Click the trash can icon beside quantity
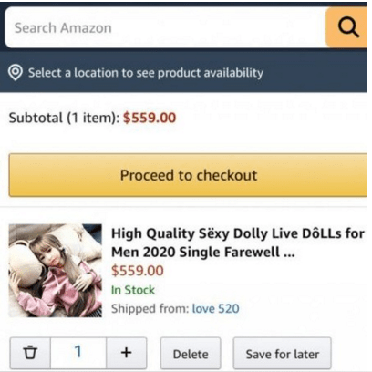Image resolution: width=372 pixels, height=372 pixels. click(x=30, y=353)
